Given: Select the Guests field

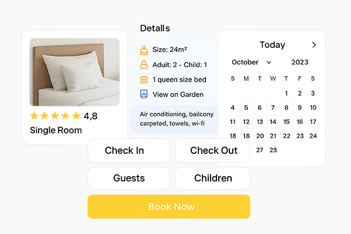Looking at the screenshot, I should pos(129,178).
